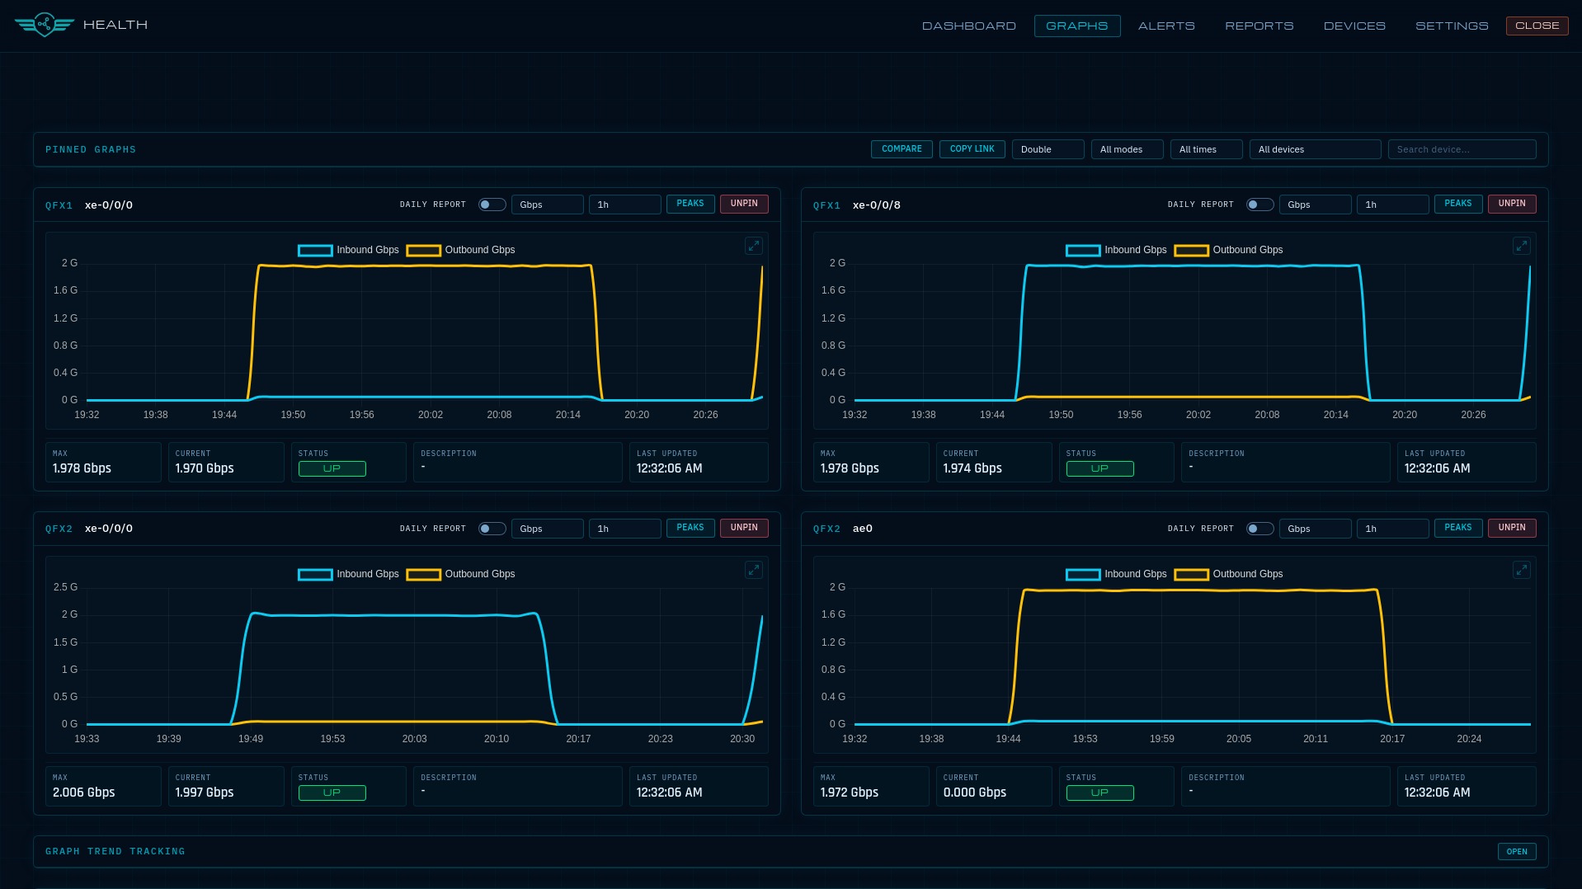Image resolution: width=1582 pixels, height=889 pixels.
Task: Open the Reports tab
Action: pos(1259,26)
